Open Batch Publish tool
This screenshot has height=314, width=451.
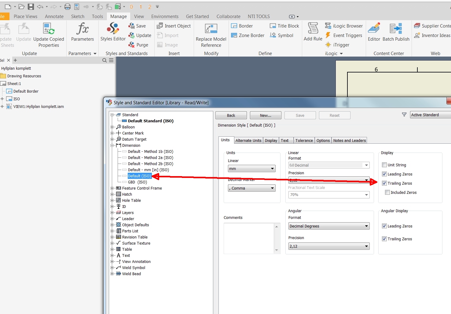pos(396,32)
